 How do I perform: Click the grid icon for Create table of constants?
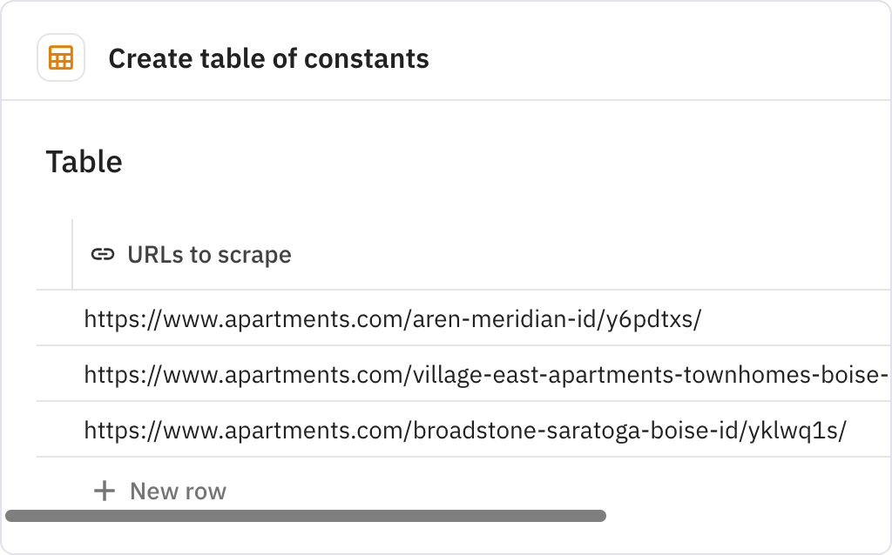click(60, 57)
